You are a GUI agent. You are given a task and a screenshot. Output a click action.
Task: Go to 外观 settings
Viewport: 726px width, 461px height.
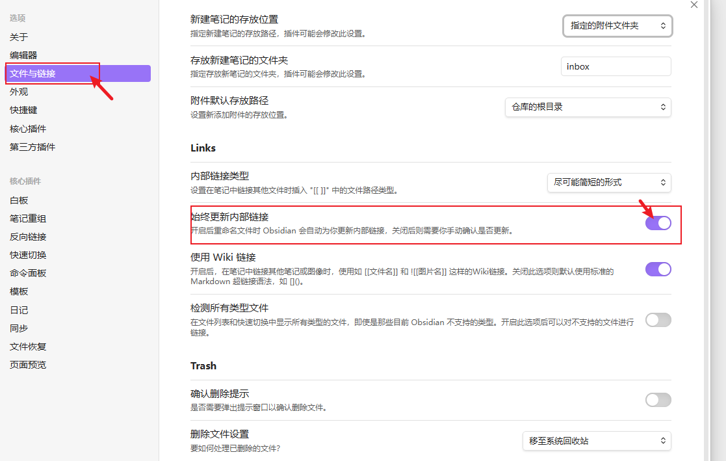[19, 92]
